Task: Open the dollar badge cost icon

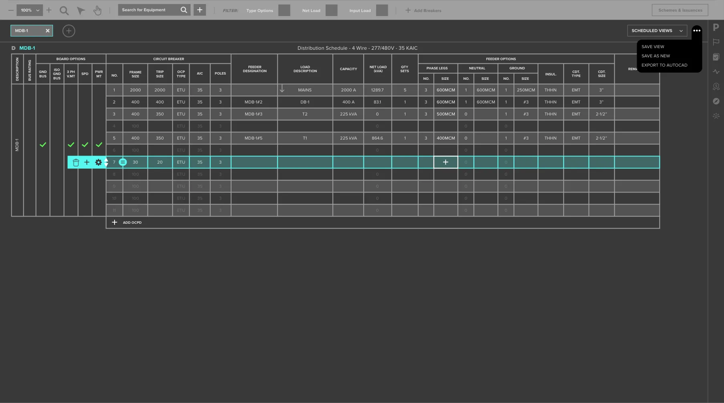Action: coord(716,87)
